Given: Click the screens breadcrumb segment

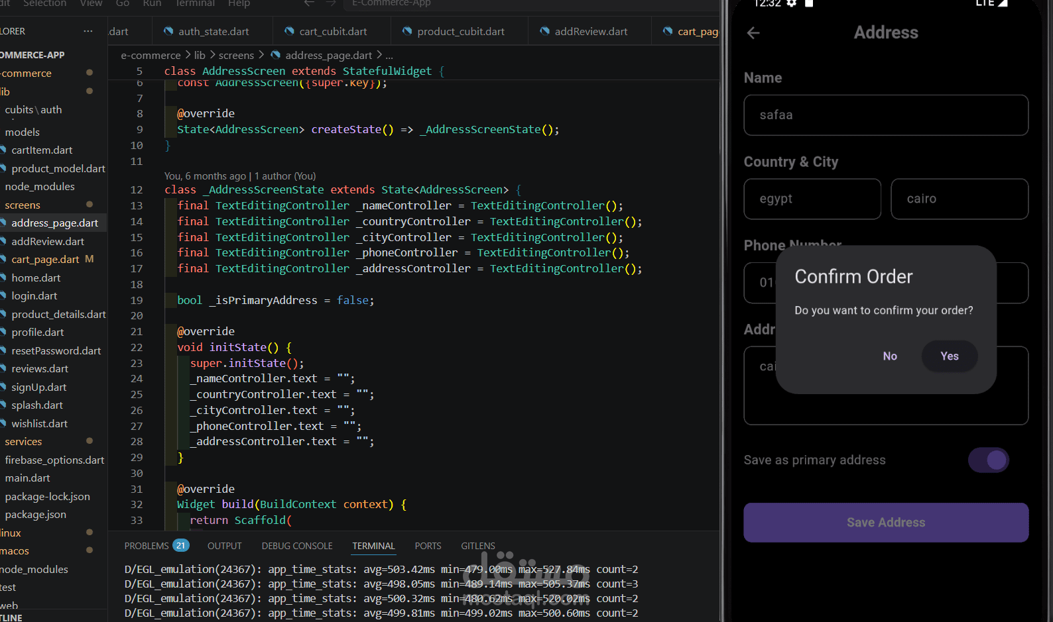Looking at the screenshot, I should (236, 55).
